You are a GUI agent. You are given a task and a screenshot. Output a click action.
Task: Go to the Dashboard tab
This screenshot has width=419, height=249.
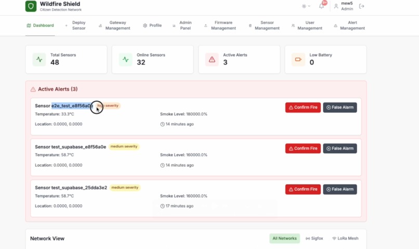(40, 25)
